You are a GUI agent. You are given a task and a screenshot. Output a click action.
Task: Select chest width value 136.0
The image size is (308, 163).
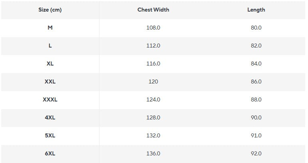click(x=153, y=154)
